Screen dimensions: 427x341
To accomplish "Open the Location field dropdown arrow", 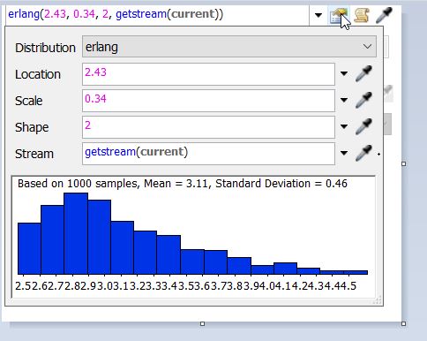I will [344, 73].
